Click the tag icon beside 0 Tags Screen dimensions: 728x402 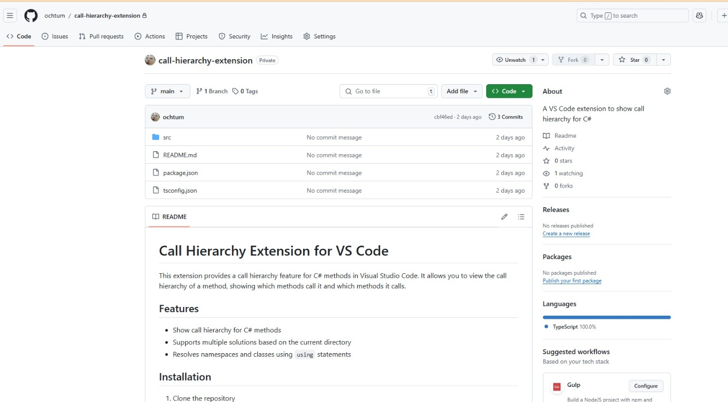click(236, 91)
